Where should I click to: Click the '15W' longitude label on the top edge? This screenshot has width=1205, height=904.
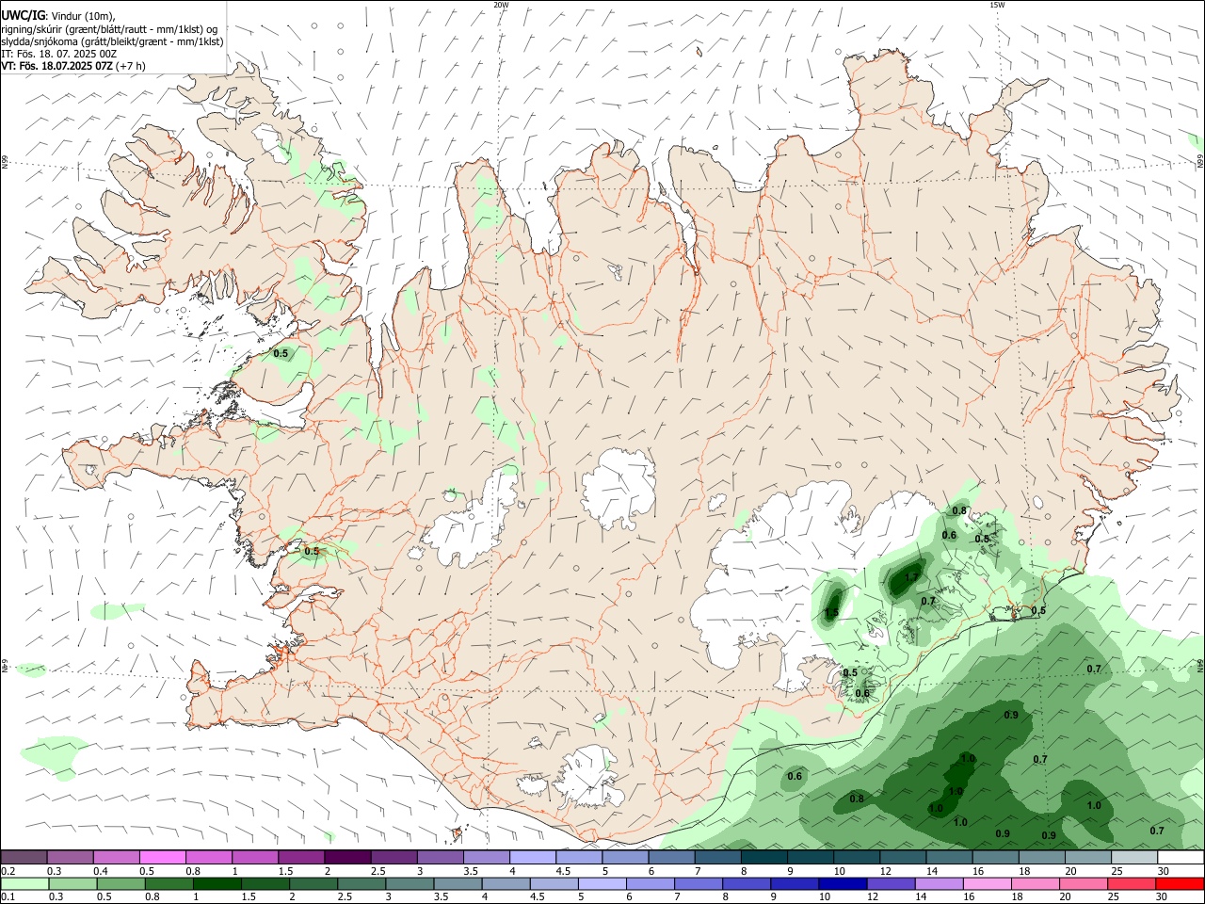point(997,5)
